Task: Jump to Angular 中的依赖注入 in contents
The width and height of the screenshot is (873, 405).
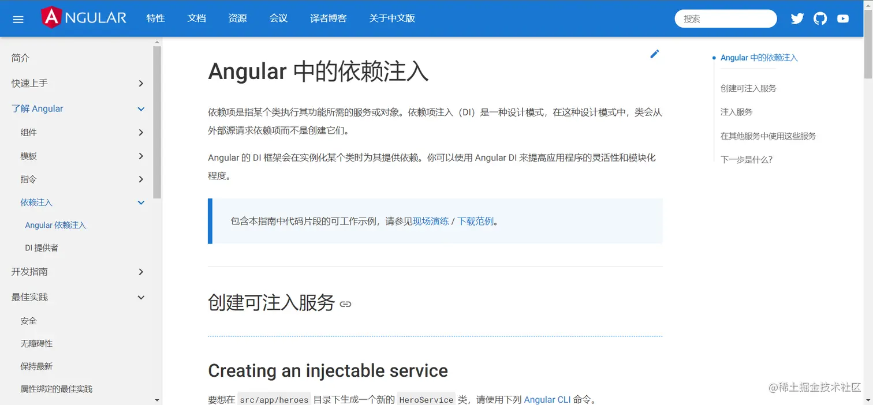Action: pos(759,58)
